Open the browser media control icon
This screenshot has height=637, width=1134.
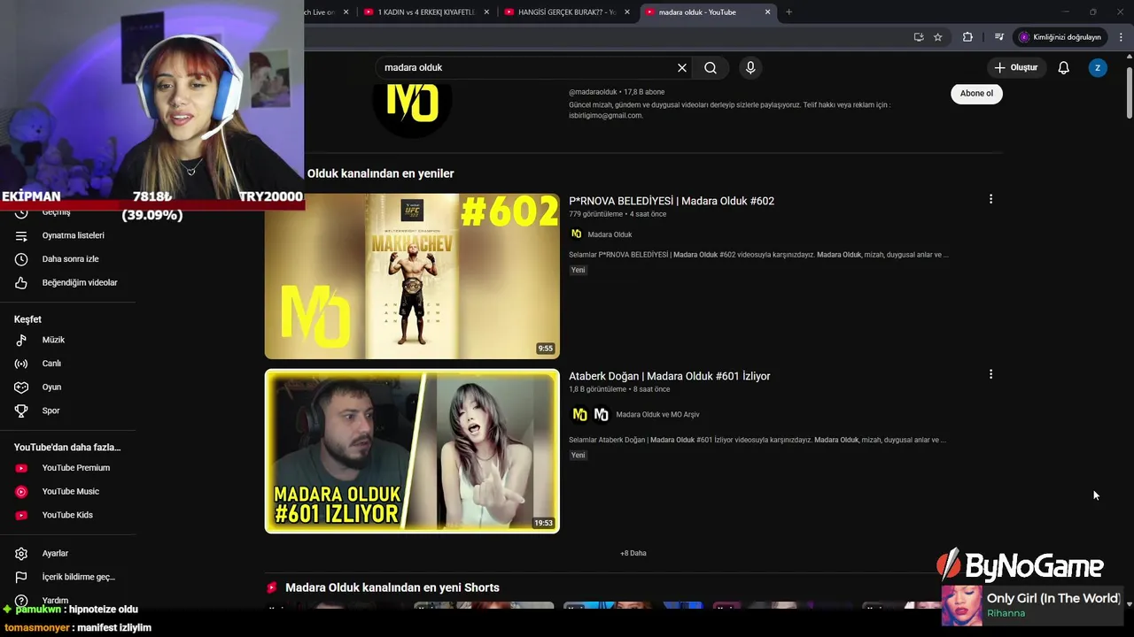pyautogui.click(x=999, y=37)
